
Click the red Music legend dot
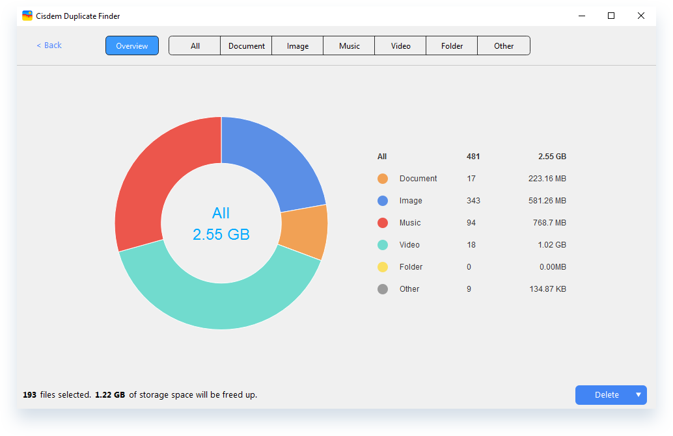(383, 223)
